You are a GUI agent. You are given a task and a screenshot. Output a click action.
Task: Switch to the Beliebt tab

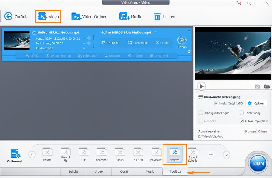[x=73, y=171]
